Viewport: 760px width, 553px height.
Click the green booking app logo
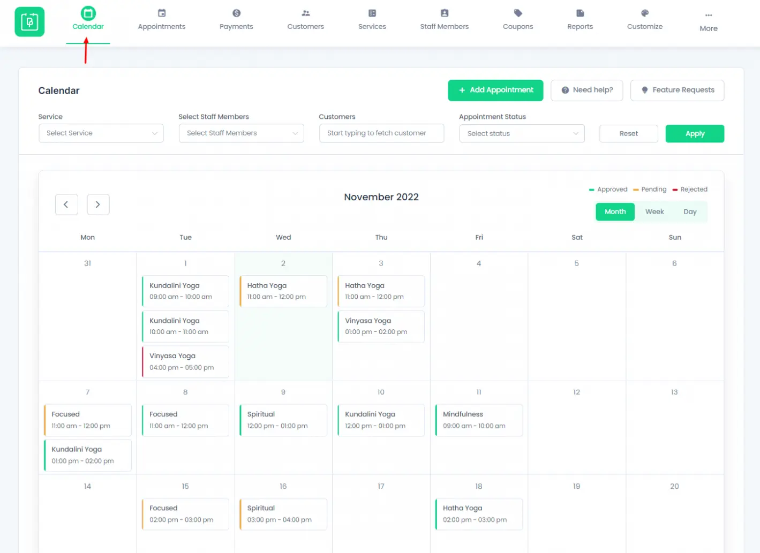point(29,22)
